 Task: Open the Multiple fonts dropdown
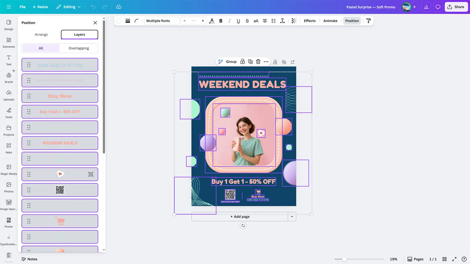162,21
